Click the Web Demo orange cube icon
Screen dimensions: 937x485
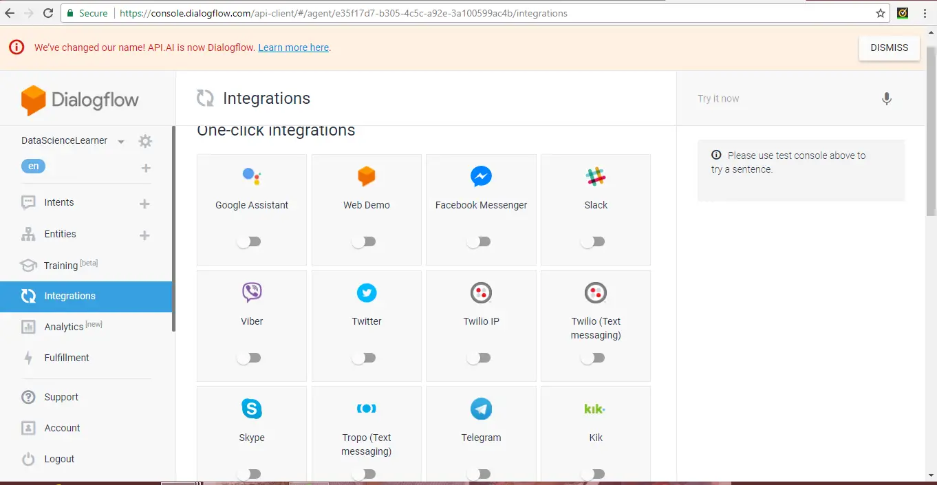point(367,177)
